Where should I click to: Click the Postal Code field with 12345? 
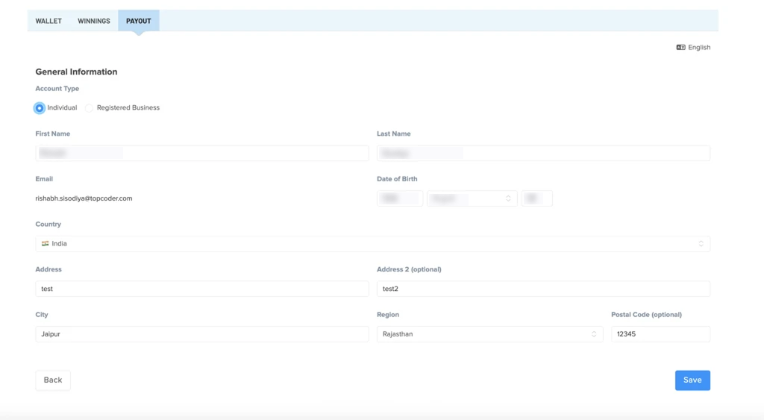point(661,333)
